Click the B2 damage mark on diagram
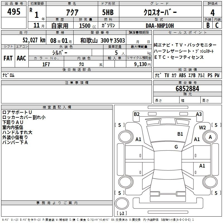Image resolution: width=223 pixels, height=223 pixels. pyautogui.click(x=137, y=114)
